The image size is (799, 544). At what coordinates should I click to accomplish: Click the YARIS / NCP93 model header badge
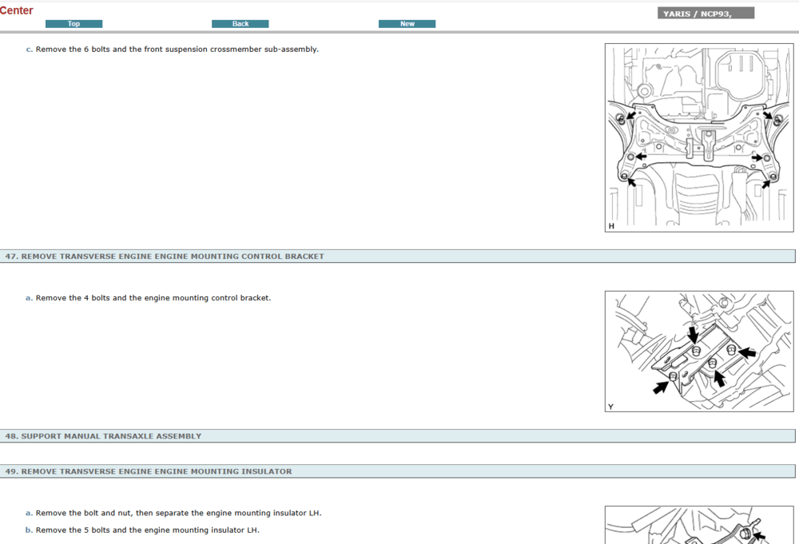point(704,12)
